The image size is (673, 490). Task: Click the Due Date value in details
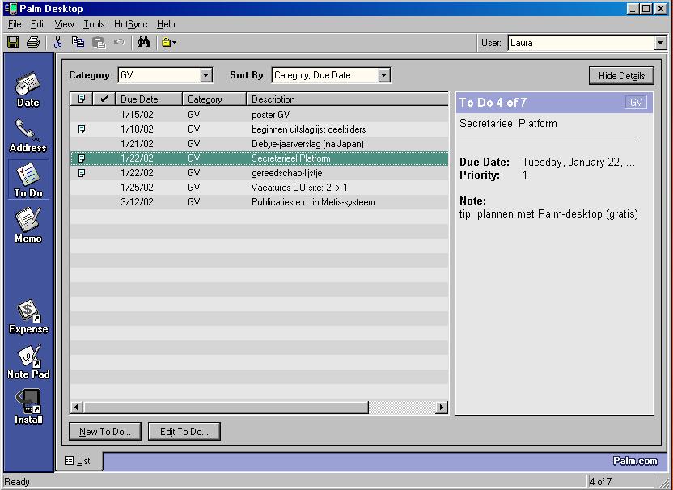(578, 163)
